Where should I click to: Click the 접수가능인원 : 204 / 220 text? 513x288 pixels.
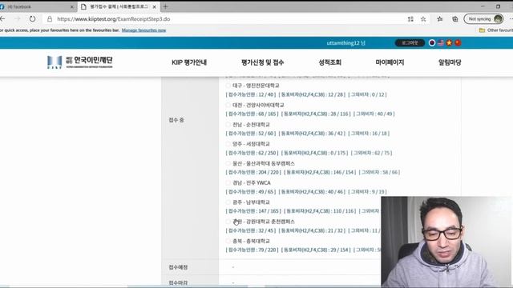tap(253, 173)
